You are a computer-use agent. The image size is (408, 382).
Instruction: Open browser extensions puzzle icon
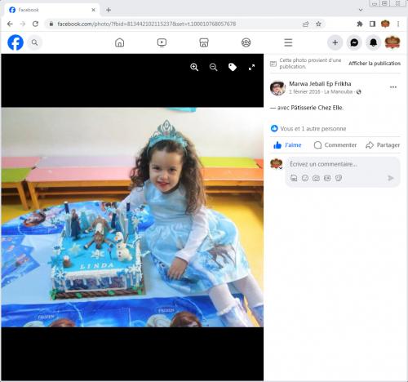click(360, 24)
